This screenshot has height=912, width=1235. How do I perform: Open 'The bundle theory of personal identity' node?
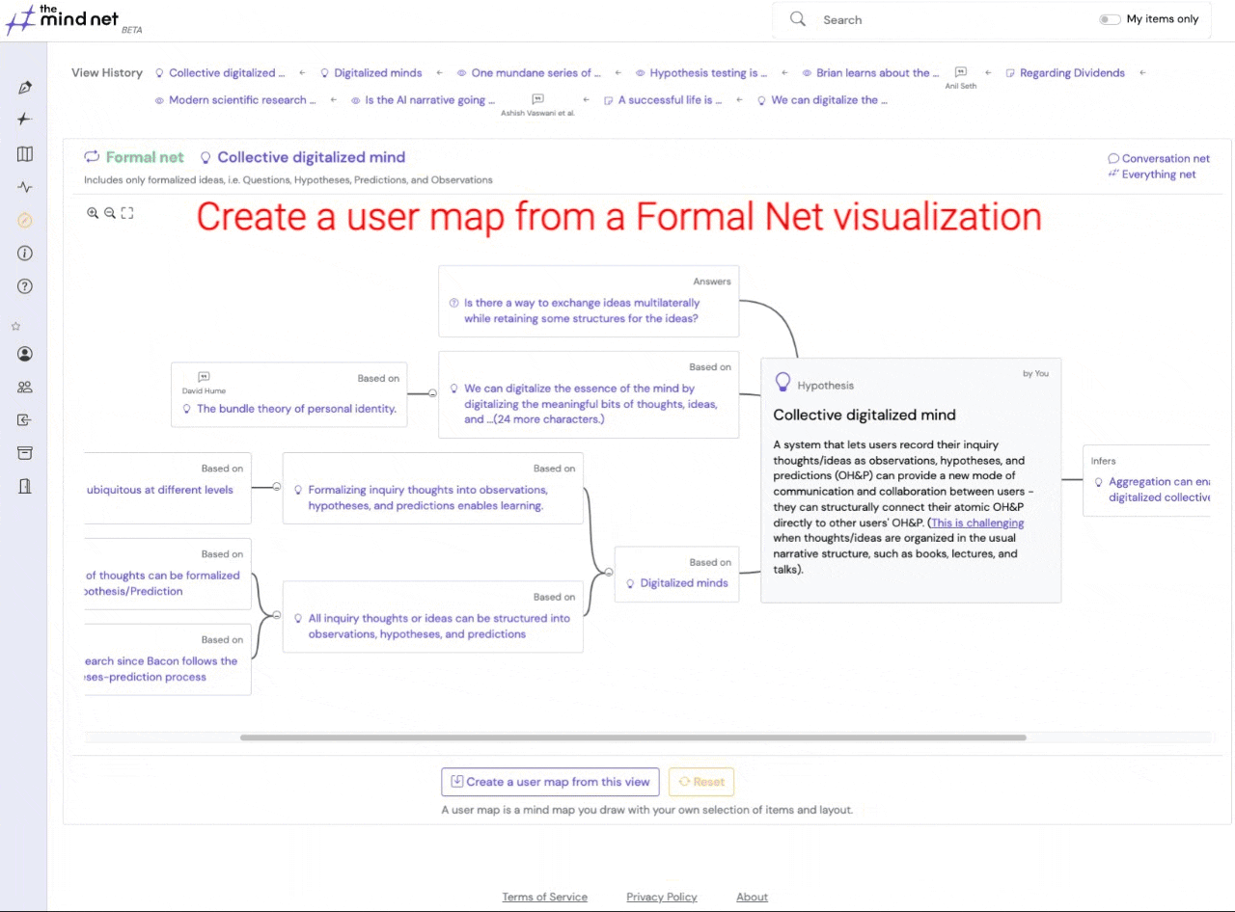[296, 409]
